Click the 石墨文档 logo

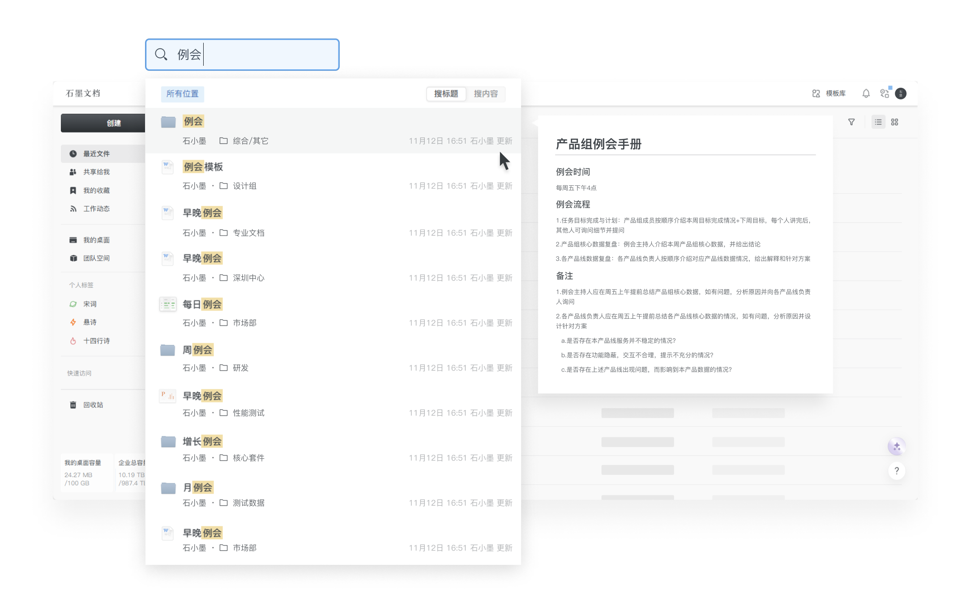[x=83, y=94]
